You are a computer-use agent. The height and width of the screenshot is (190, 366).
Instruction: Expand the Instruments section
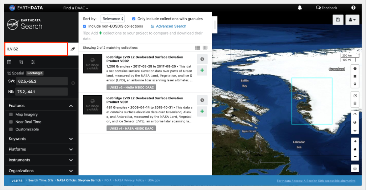pos(41,160)
